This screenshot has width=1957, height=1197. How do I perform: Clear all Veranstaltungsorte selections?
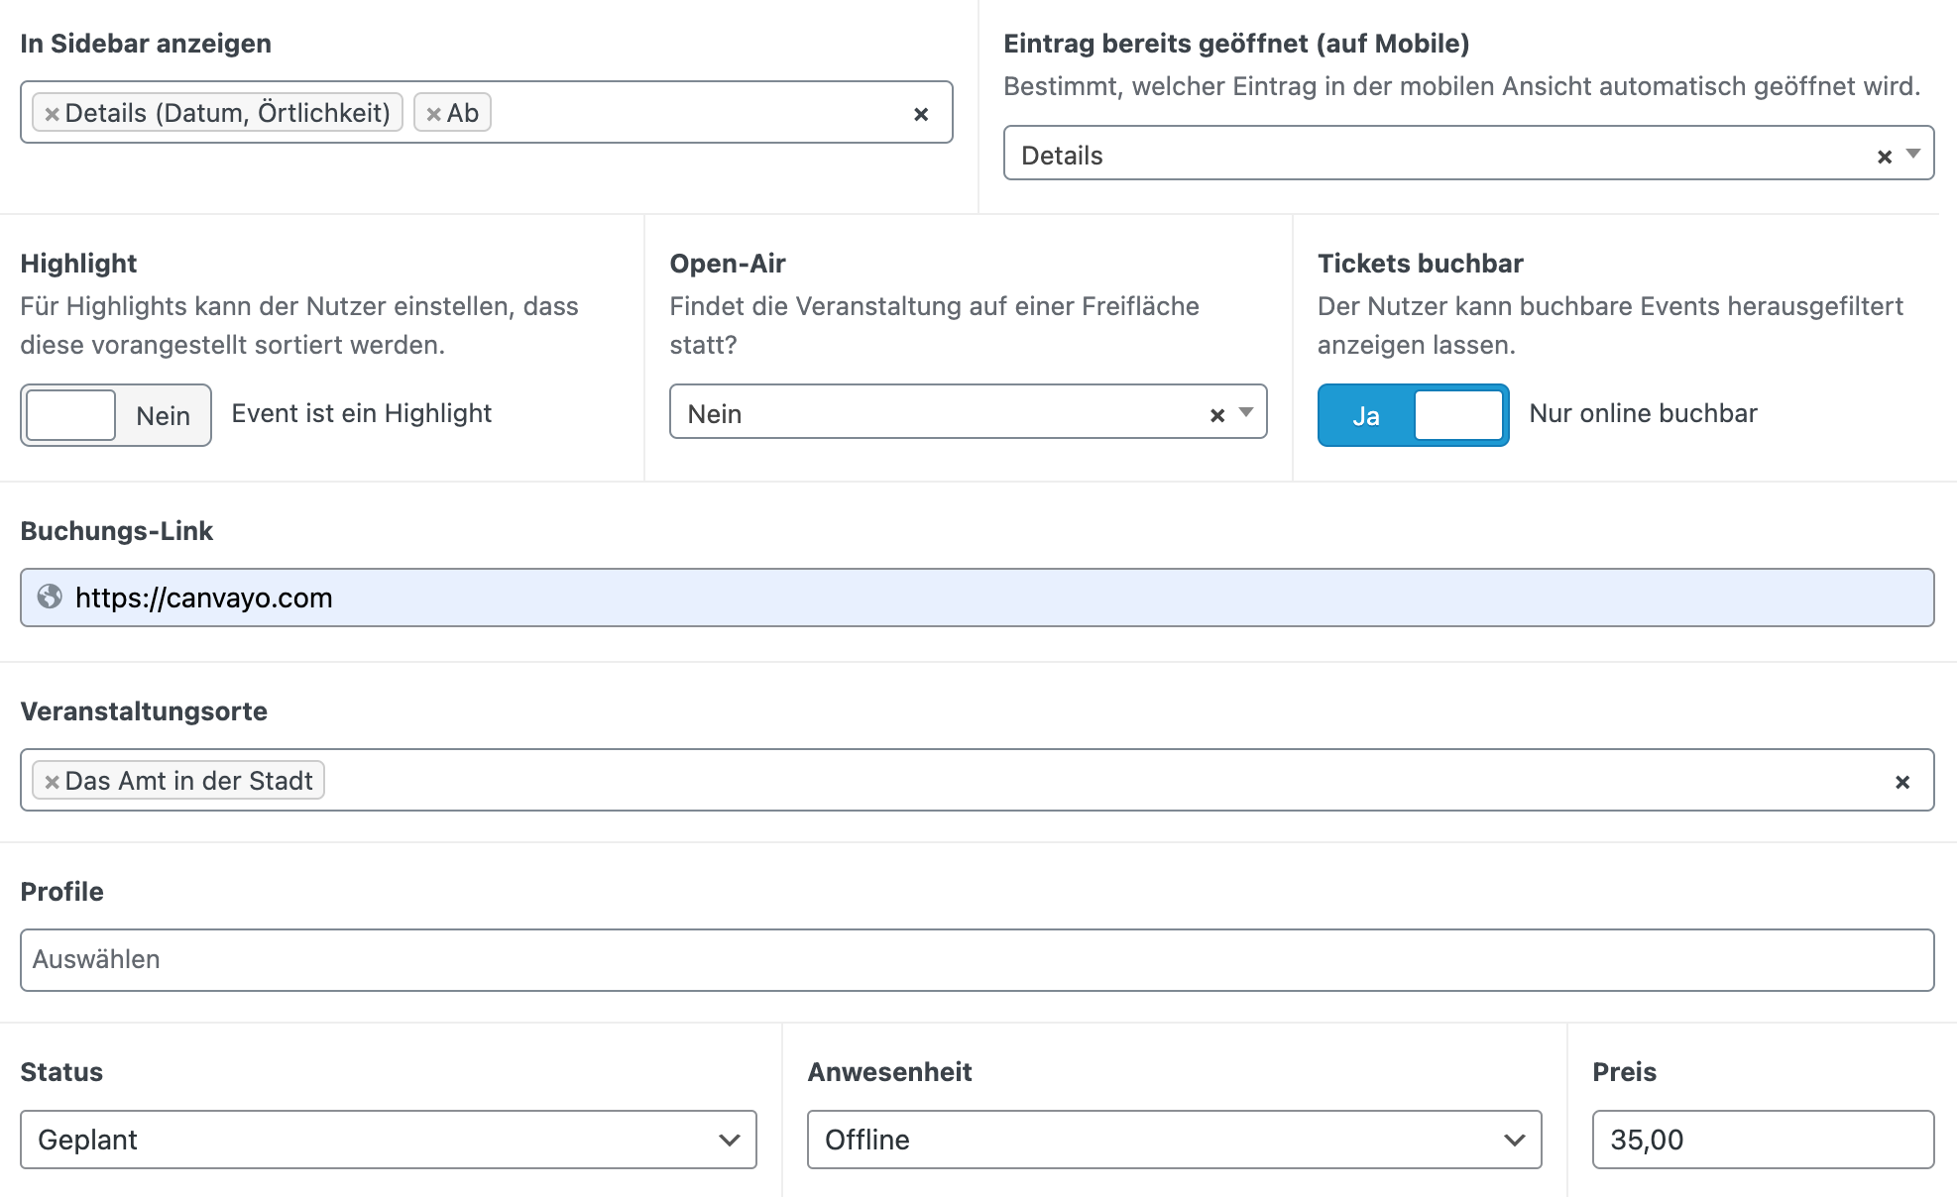1901,782
